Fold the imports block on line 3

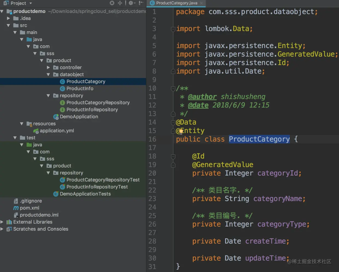pos(173,29)
